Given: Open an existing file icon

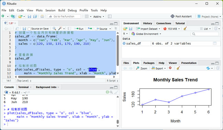Looking at the screenshot, I should click(x=20, y=16).
